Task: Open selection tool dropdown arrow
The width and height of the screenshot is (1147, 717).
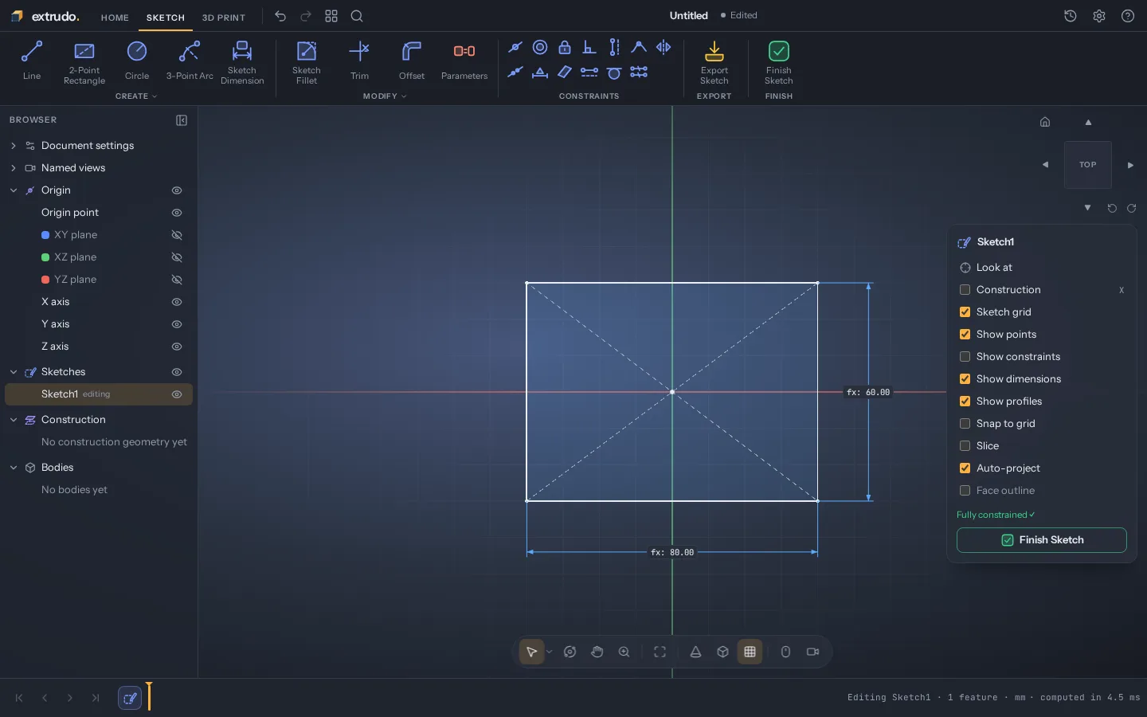Action: click(x=549, y=652)
